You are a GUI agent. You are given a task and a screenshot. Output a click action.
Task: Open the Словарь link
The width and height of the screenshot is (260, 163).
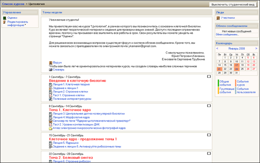58,70
